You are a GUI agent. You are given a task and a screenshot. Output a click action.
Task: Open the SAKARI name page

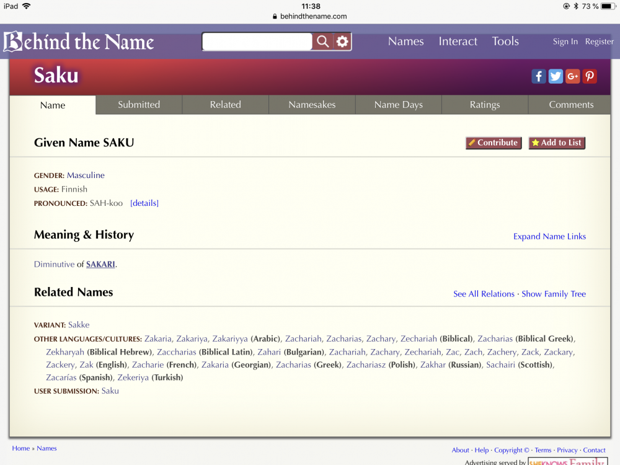[100, 264]
